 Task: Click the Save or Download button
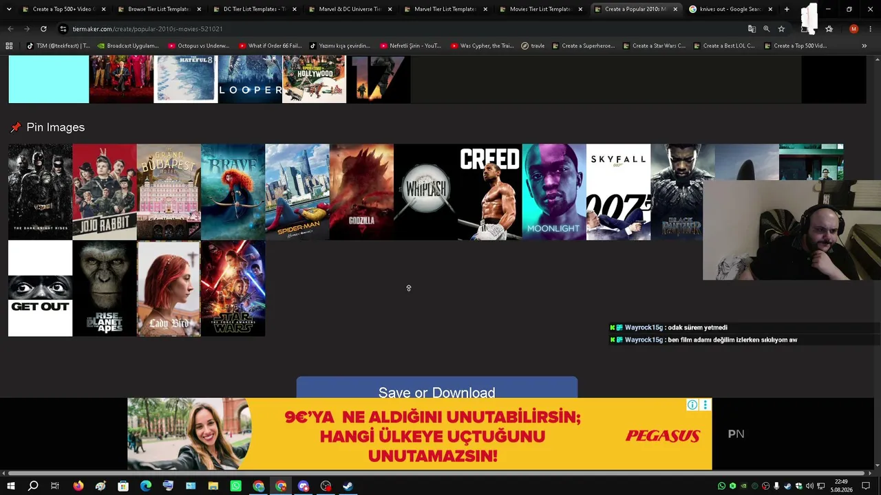pos(437,388)
